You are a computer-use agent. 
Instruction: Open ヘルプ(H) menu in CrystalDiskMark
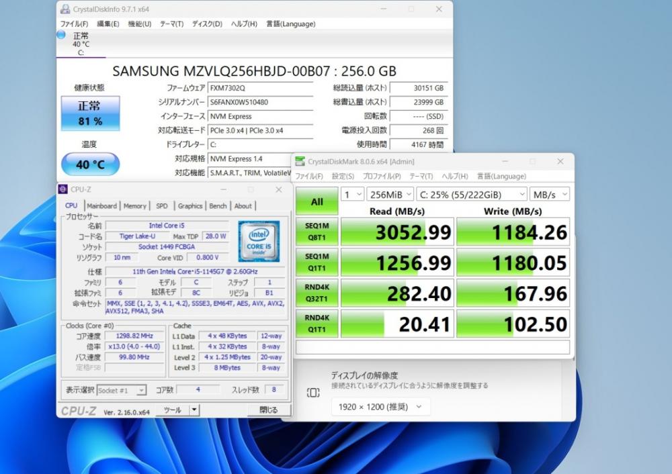[x=455, y=176]
